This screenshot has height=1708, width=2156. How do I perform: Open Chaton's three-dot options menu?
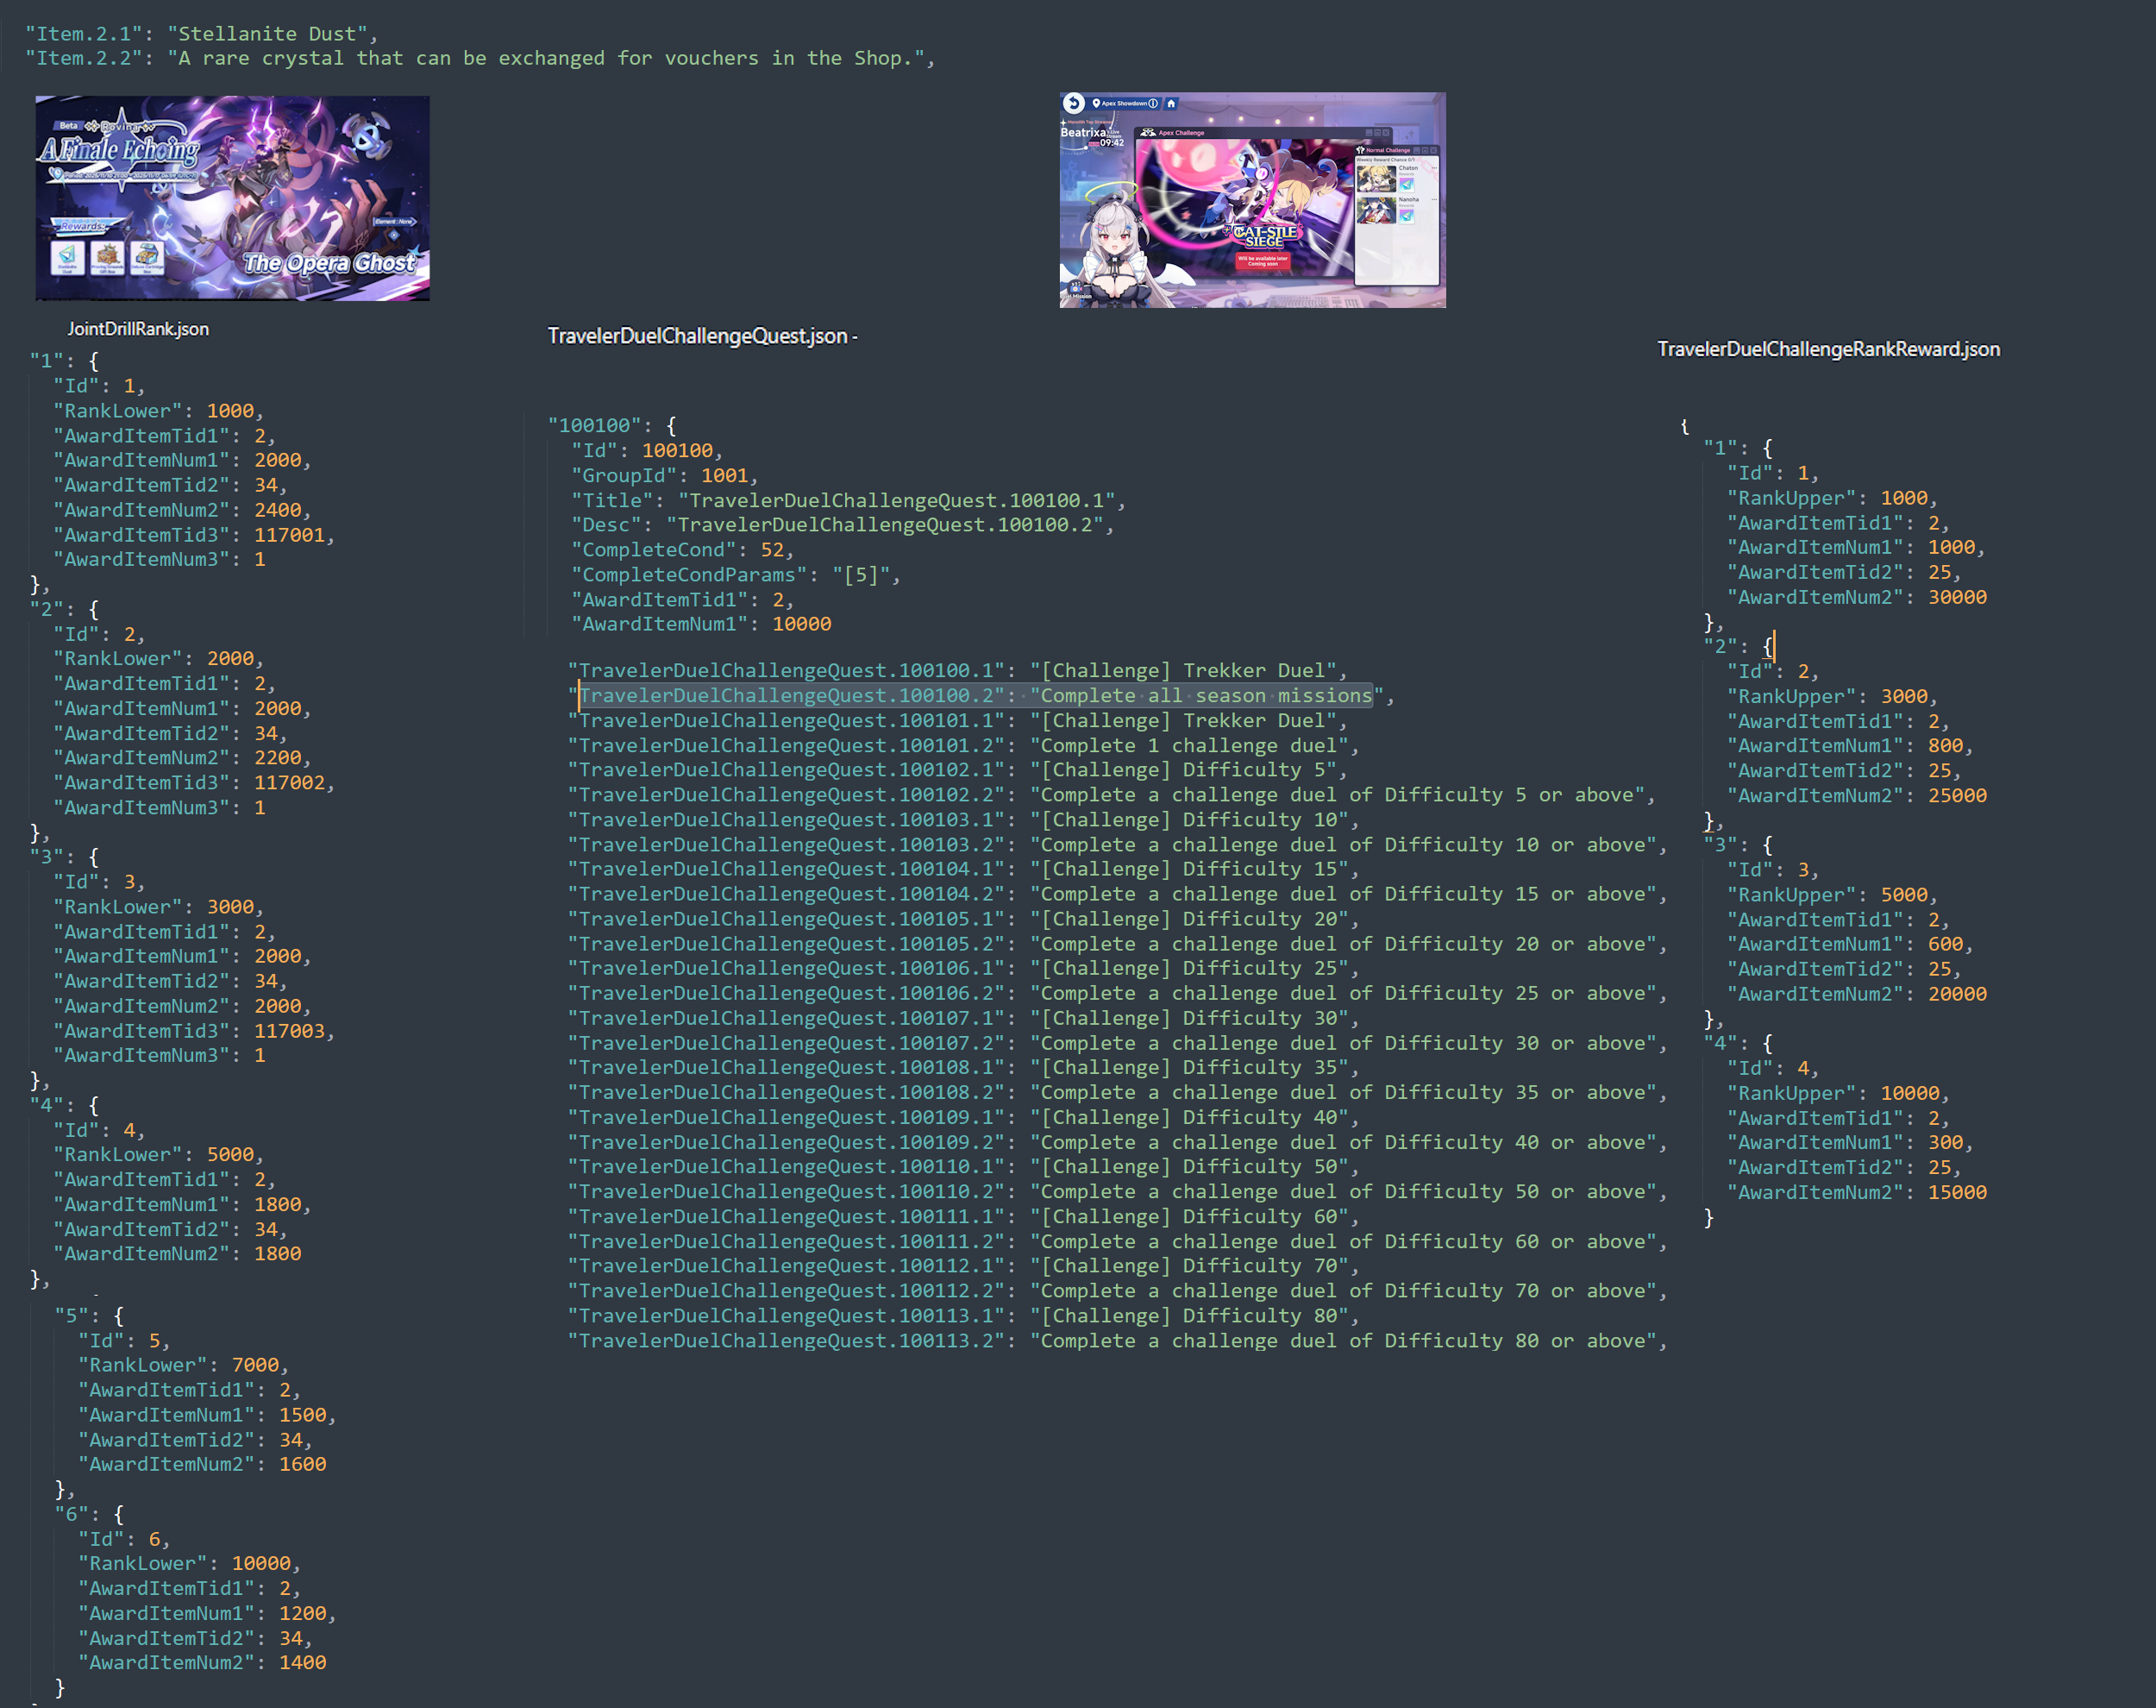(1434, 168)
